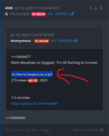This screenshot has height=136, width=109.
Task: Click the >>10009877 reply reference
Action: pyautogui.click(x=21, y=57)
